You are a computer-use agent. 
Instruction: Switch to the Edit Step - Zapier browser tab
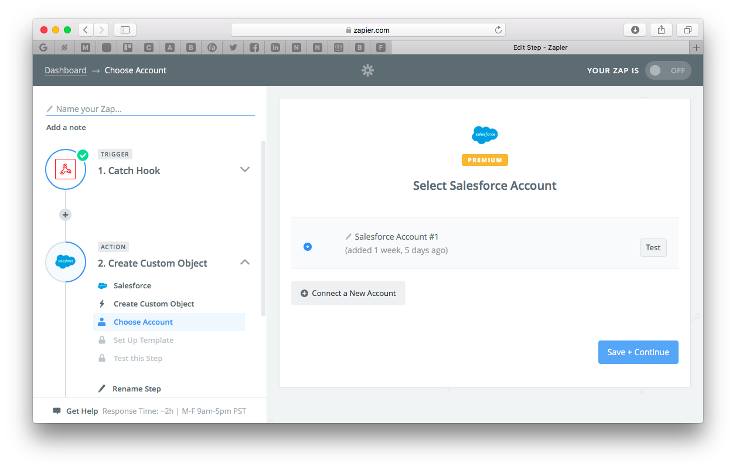tap(540, 47)
